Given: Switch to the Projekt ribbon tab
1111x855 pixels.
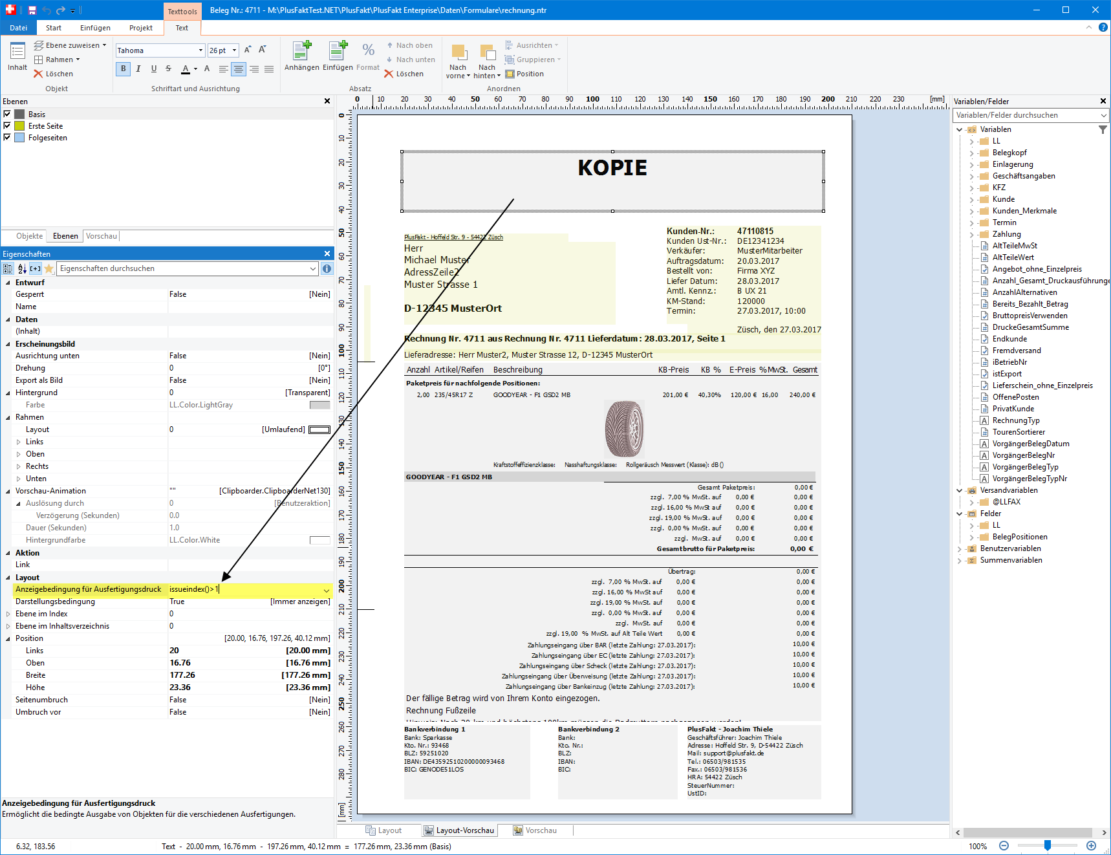Looking at the screenshot, I should (x=140, y=28).
